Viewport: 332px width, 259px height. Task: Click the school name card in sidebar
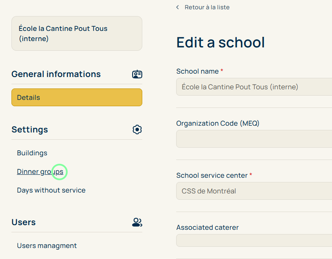click(x=77, y=33)
